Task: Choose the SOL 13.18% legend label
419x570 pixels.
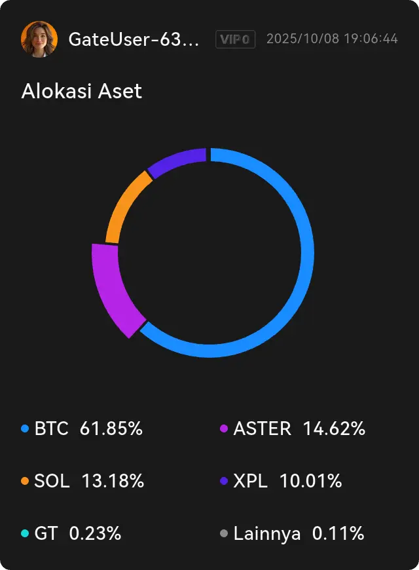Action: click(x=89, y=482)
